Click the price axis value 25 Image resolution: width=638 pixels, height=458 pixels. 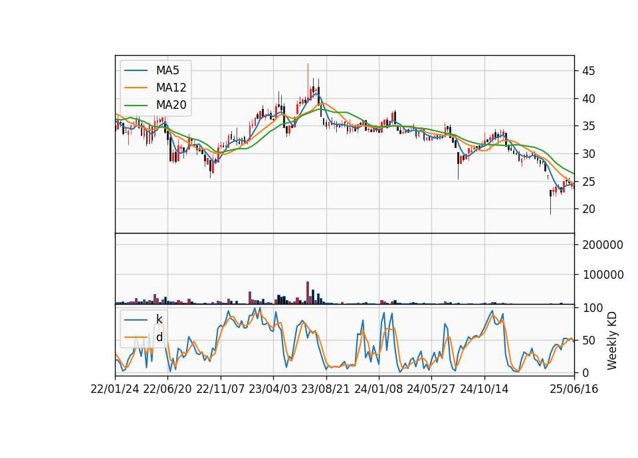588,182
